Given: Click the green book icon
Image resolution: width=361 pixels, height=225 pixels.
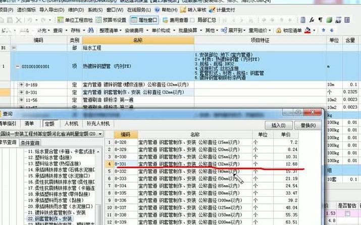Looking at the screenshot, I should 329,20.
